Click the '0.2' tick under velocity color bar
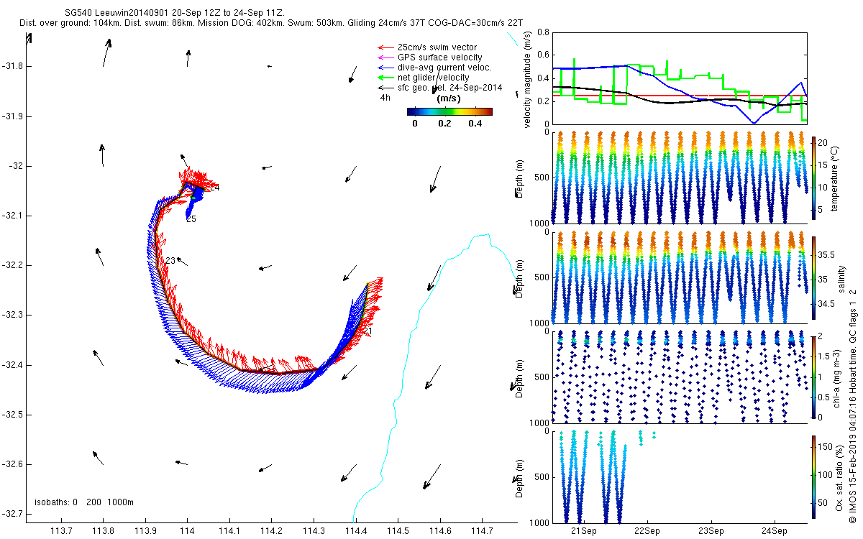Screen dimensions: 863x539 (444, 124)
